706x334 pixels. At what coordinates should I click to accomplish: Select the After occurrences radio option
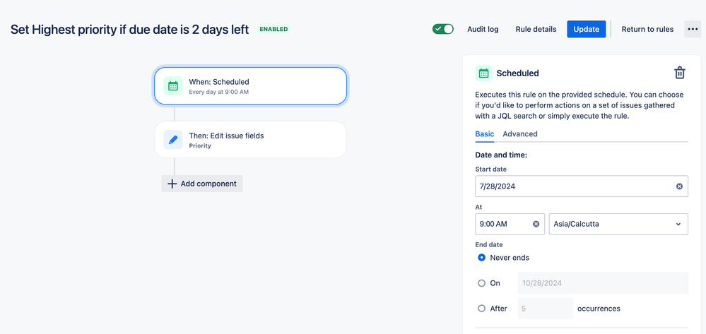pyautogui.click(x=482, y=309)
